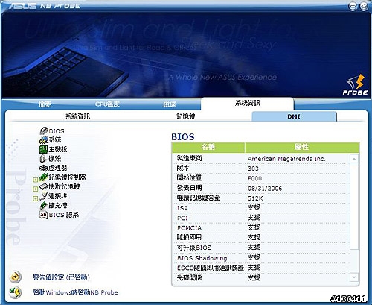The image size is (372, 305).
Task: Click the date value 08/31/2006
Action: pyautogui.click(x=265, y=189)
